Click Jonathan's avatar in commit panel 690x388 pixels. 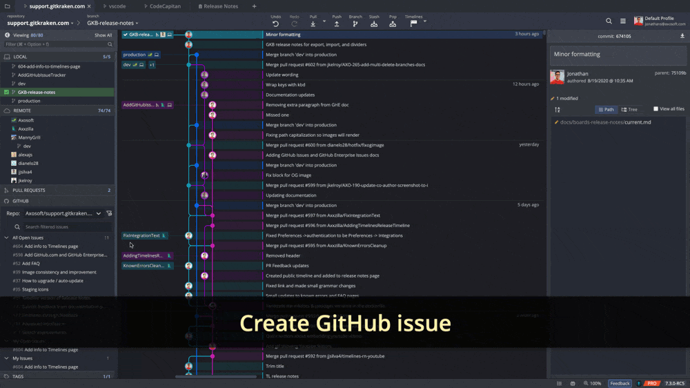point(557,77)
